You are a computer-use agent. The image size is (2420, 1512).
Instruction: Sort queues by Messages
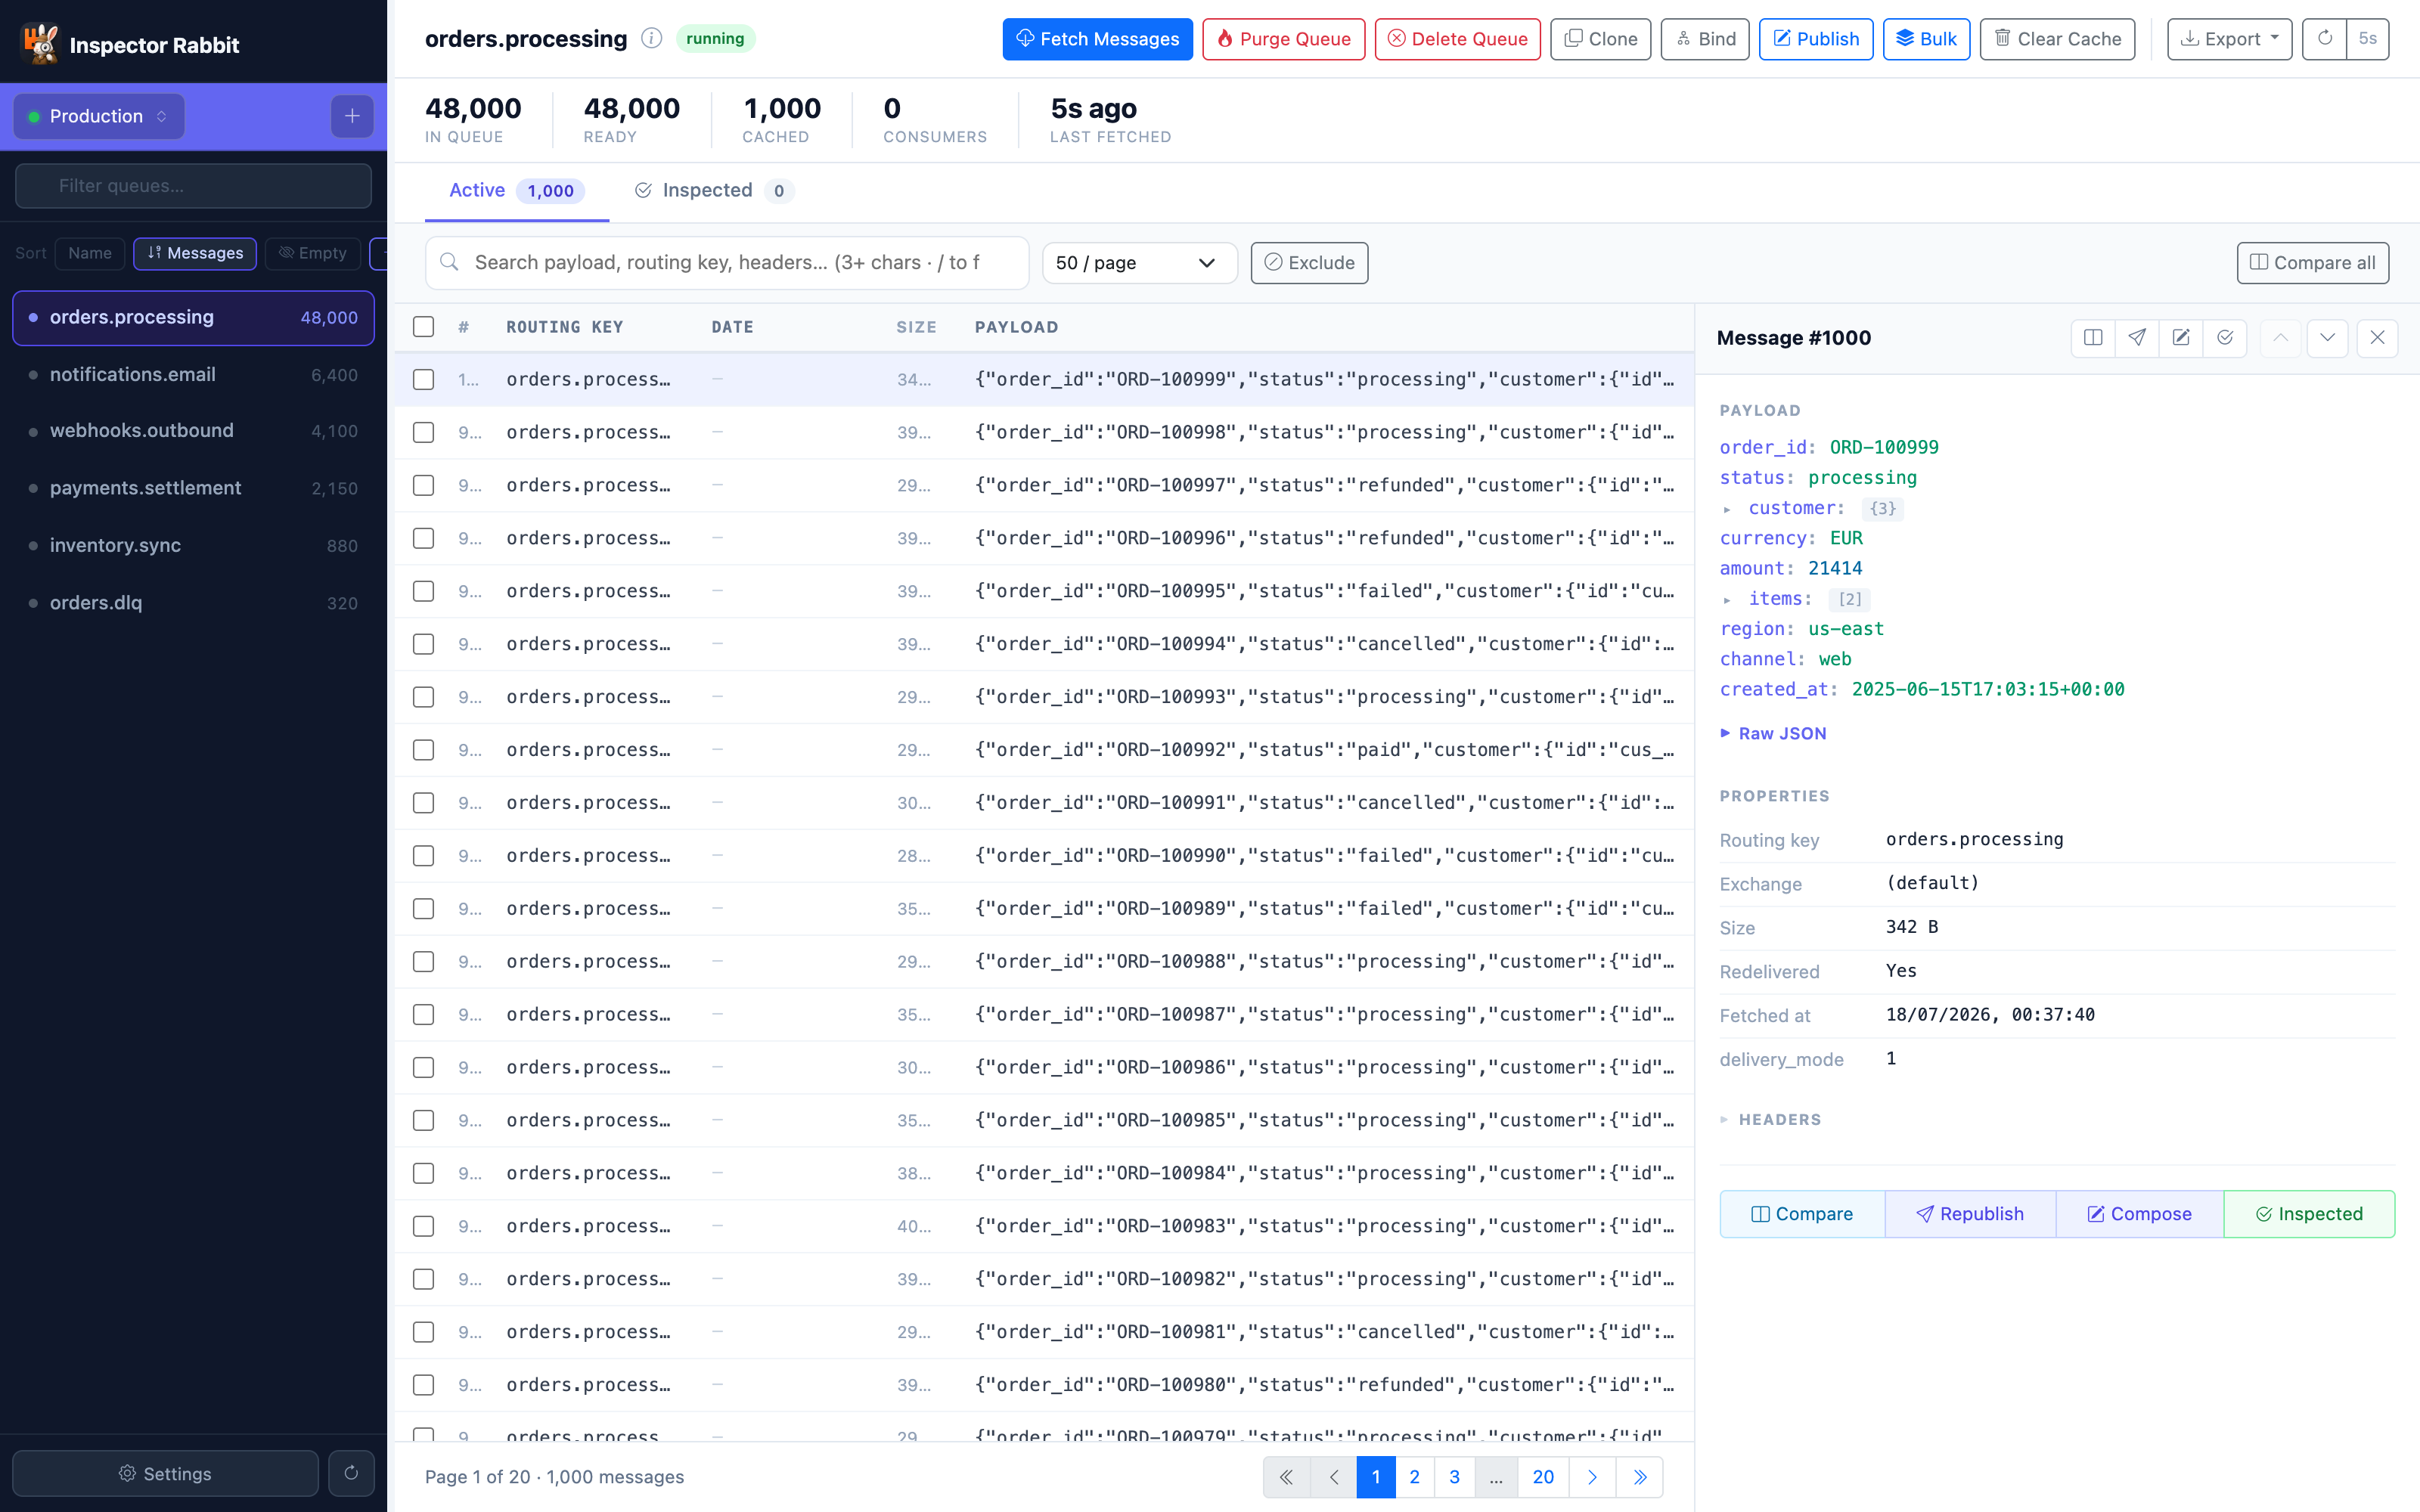[x=195, y=253]
